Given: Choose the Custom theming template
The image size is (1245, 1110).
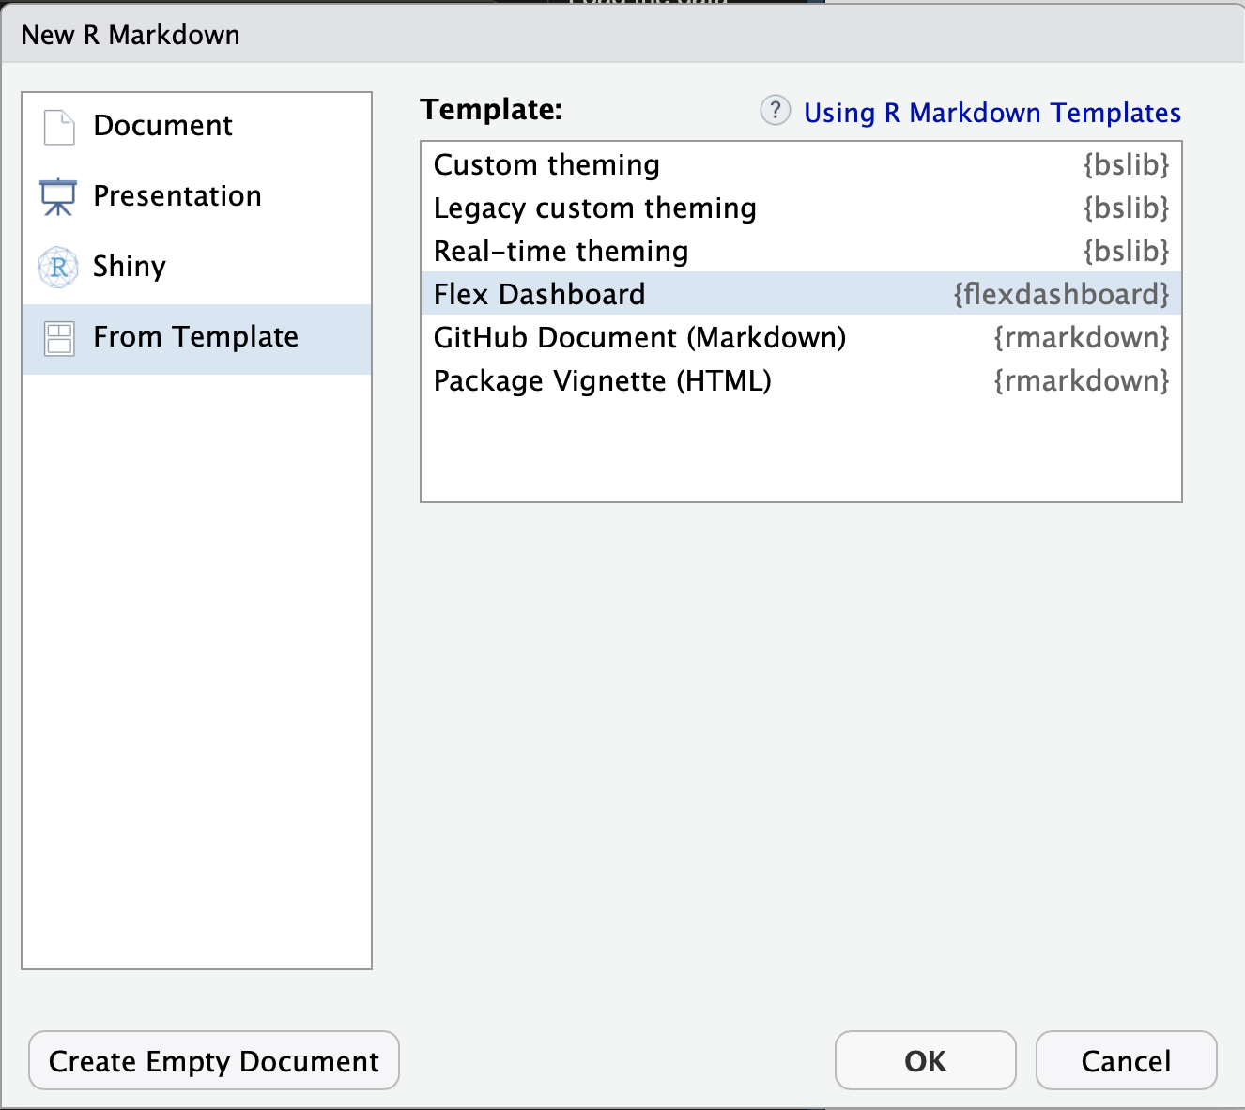Looking at the screenshot, I should tap(801, 164).
